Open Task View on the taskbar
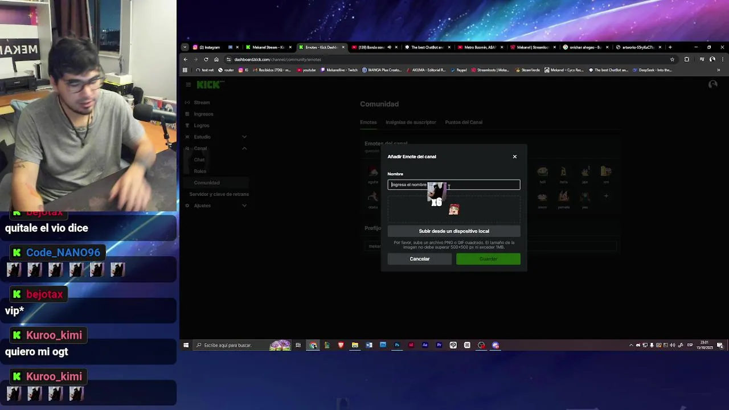This screenshot has height=410, width=729. pos(298,345)
